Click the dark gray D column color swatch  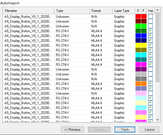138,79
